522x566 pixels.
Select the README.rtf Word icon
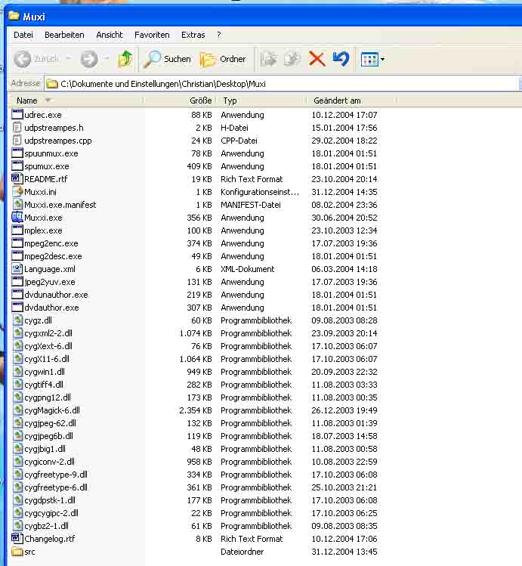click(17, 179)
